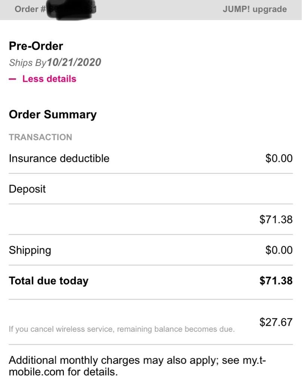This screenshot has width=302, height=382.
Task: Click the Insurance deductible $0.00 amount
Action: point(279,158)
